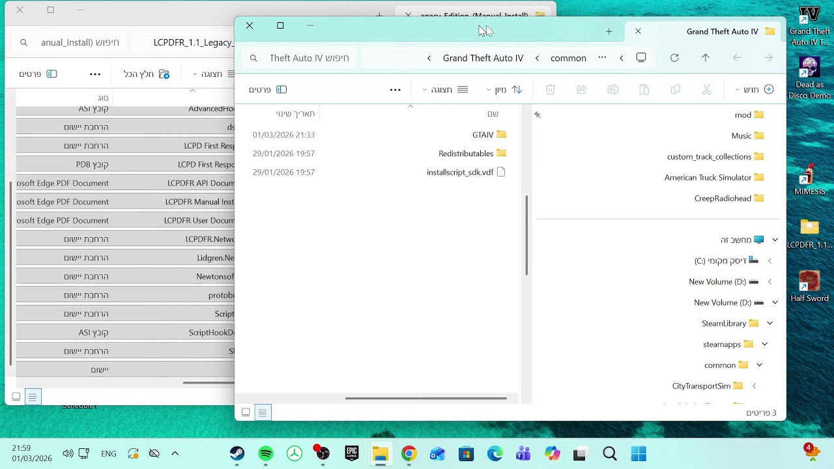Expand the CityTransportSim tree node

[754, 386]
